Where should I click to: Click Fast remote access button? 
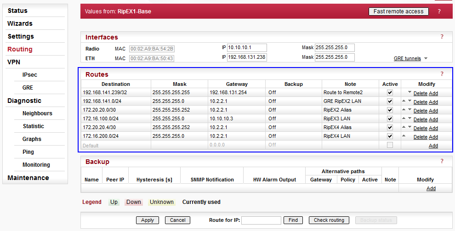point(398,11)
